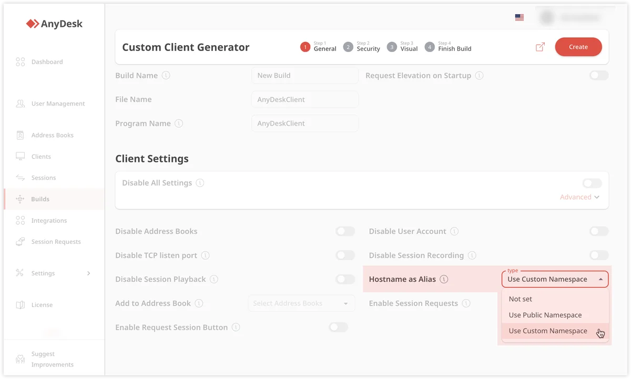Click info icon beside Enable Session Requests
Image resolution: width=631 pixels, height=379 pixels.
click(x=466, y=303)
